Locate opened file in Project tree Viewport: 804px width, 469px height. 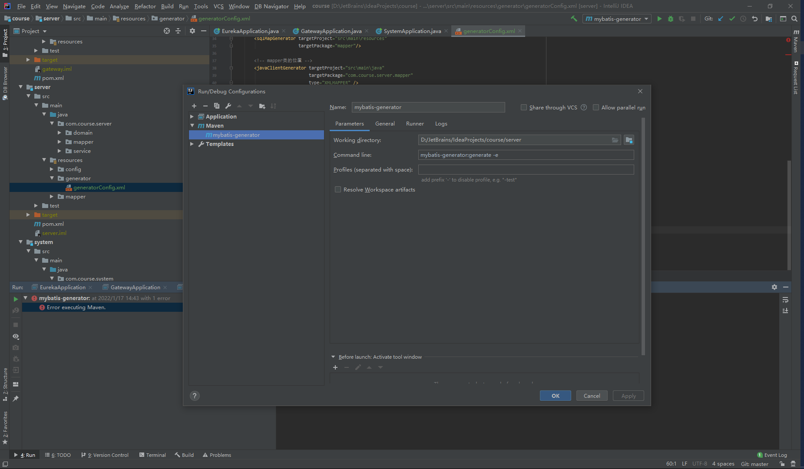[167, 31]
